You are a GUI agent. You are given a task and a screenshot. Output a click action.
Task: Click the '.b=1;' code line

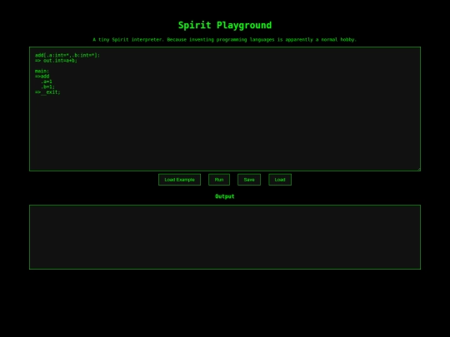(x=47, y=87)
